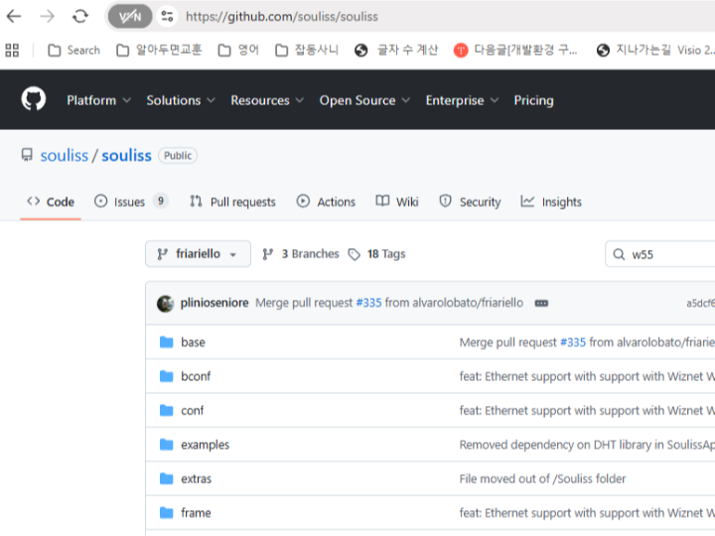Click the site info icon in address bar
The image size is (715, 536).
167,16
